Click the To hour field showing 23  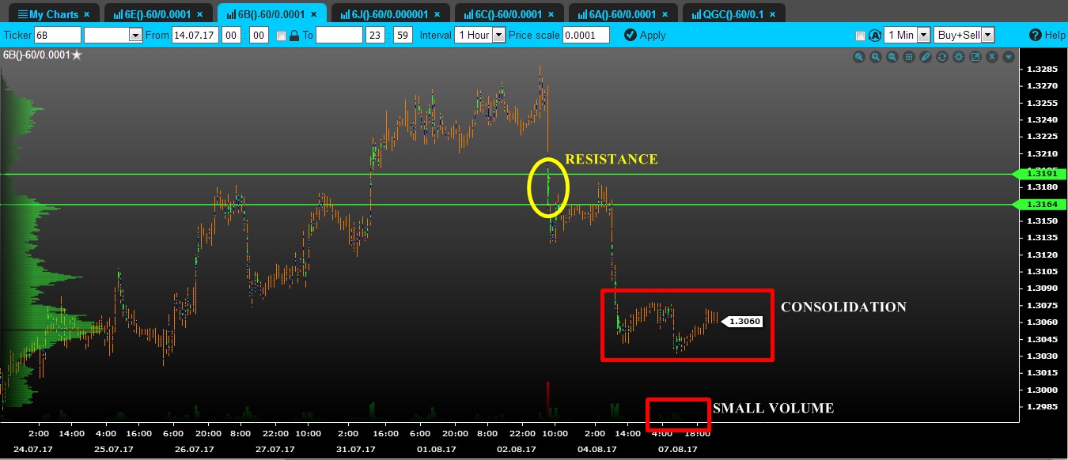tap(377, 35)
